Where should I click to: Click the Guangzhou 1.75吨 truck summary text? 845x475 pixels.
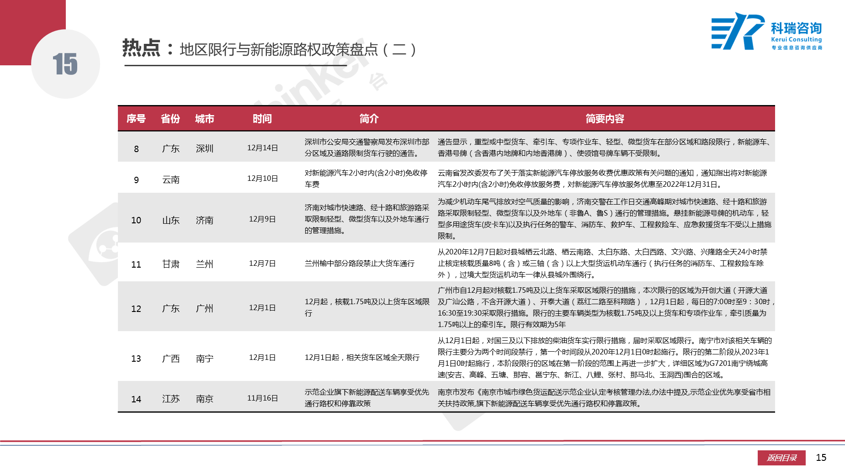click(x=367, y=307)
